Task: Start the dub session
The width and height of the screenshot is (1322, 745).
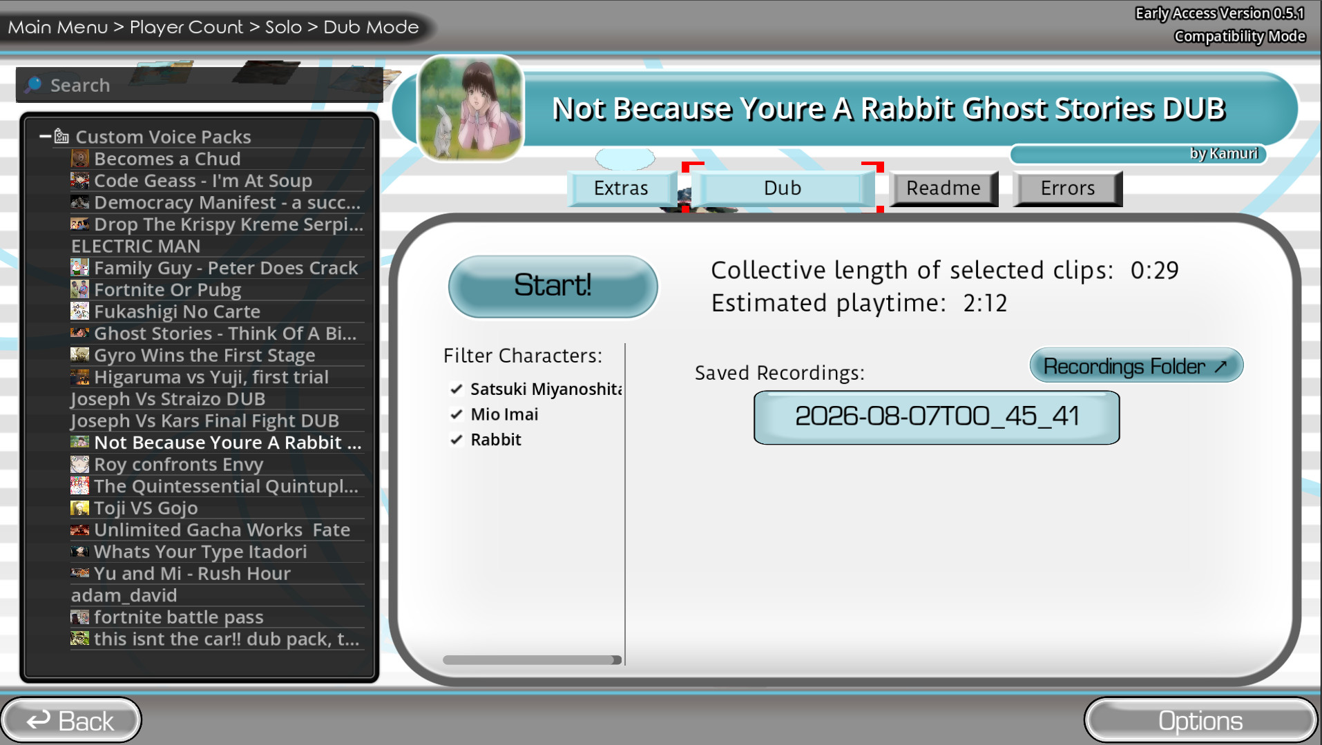Action: 553,286
